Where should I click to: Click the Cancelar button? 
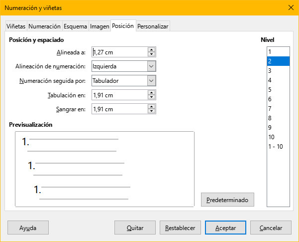click(x=274, y=228)
